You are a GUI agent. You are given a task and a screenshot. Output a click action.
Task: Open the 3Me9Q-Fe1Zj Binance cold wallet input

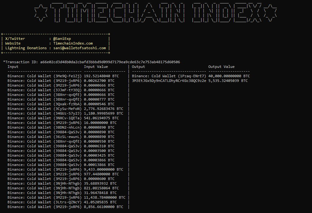(41, 76)
